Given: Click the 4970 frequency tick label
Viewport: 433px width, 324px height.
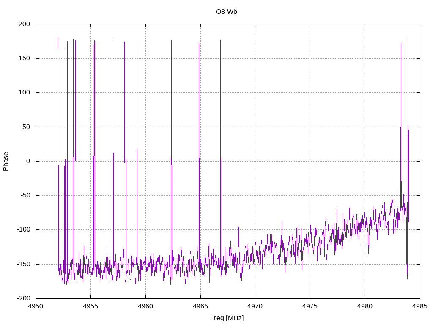Looking at the screenshot, I should point(255,306).
